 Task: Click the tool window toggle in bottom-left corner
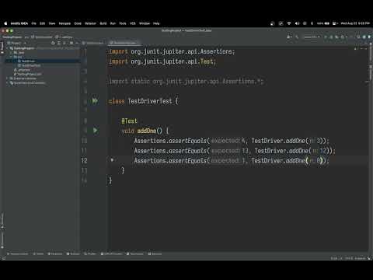point(4,258)
